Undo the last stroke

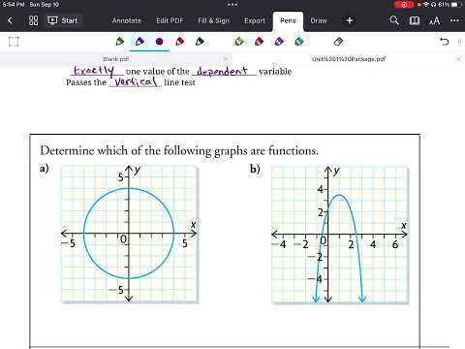coord(445,42)
